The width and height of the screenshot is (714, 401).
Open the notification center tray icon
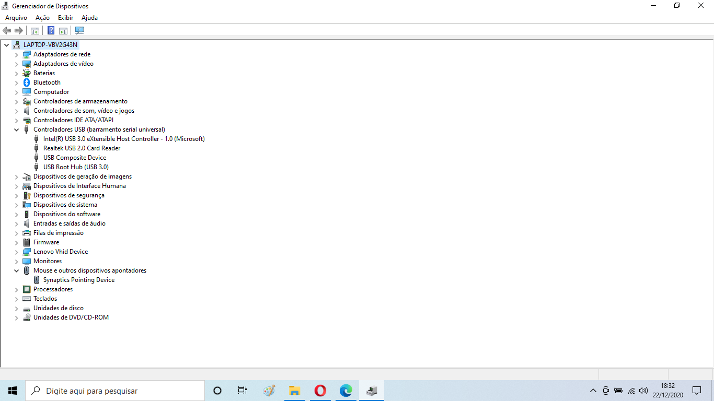pos(697,391)
